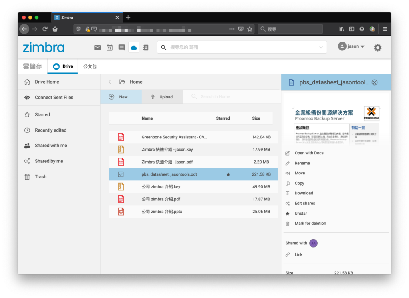Select Greenbone Security Assistant PDF file
This screenshot has height=298, width=409.
[193, 137]
